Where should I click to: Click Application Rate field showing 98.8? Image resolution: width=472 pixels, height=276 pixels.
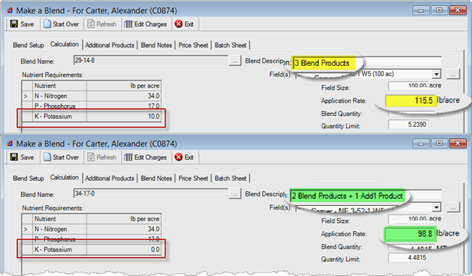410,234
